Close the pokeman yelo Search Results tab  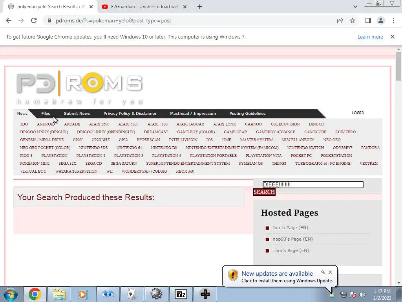click(91, 7)
